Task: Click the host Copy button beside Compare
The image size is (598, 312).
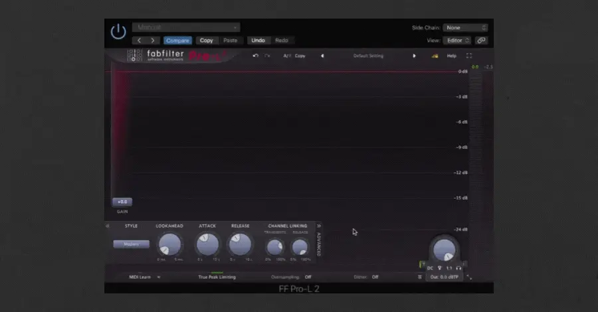Action: (207, 40)
